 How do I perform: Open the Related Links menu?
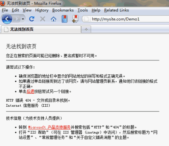116,10
